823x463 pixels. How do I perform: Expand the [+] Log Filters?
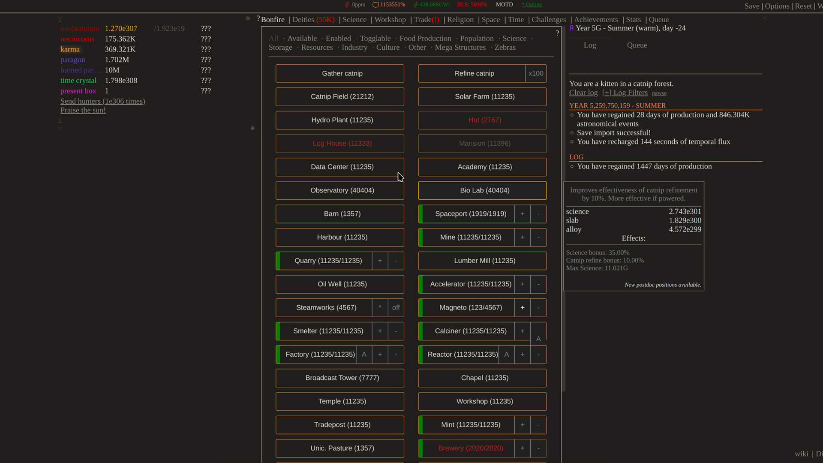point(625,93)
